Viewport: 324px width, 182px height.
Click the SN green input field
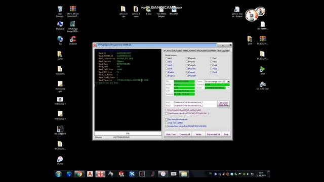pyautogui.click(x=184, y=81)
